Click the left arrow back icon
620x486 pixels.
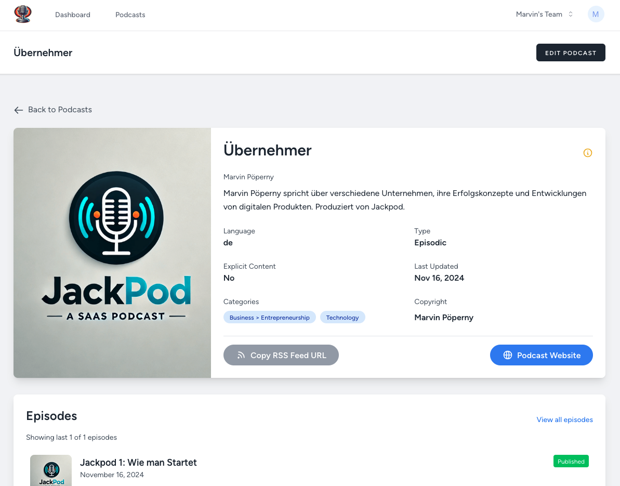19,110
